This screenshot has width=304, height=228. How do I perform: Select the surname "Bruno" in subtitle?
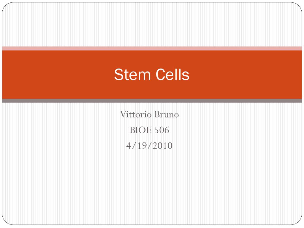[x=167, y=114]
